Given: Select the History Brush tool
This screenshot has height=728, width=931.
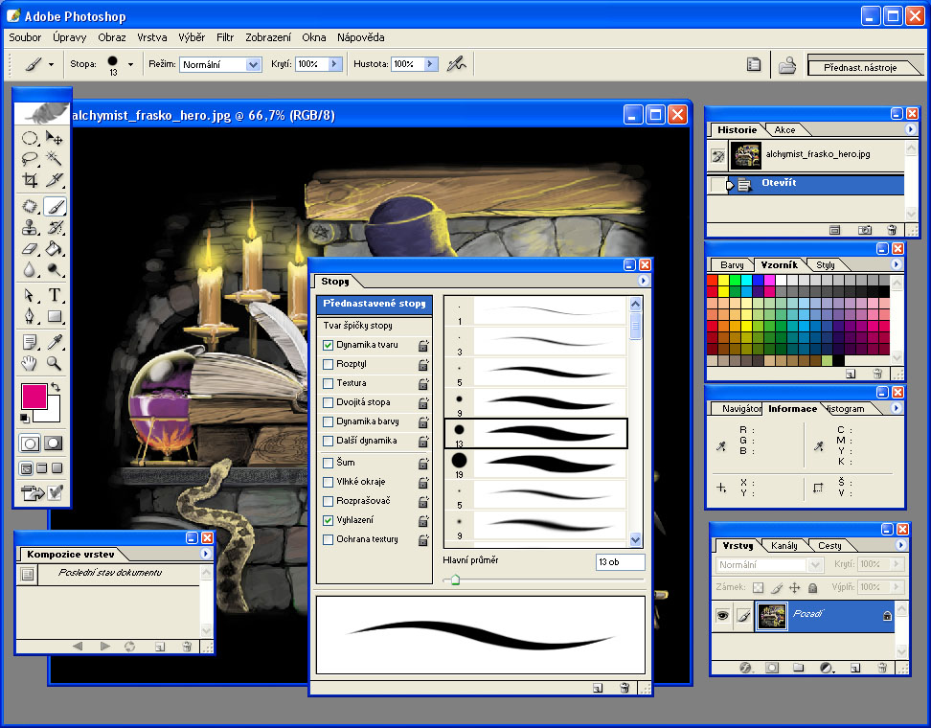Looking at the screenshot, I should coord(55,227).
